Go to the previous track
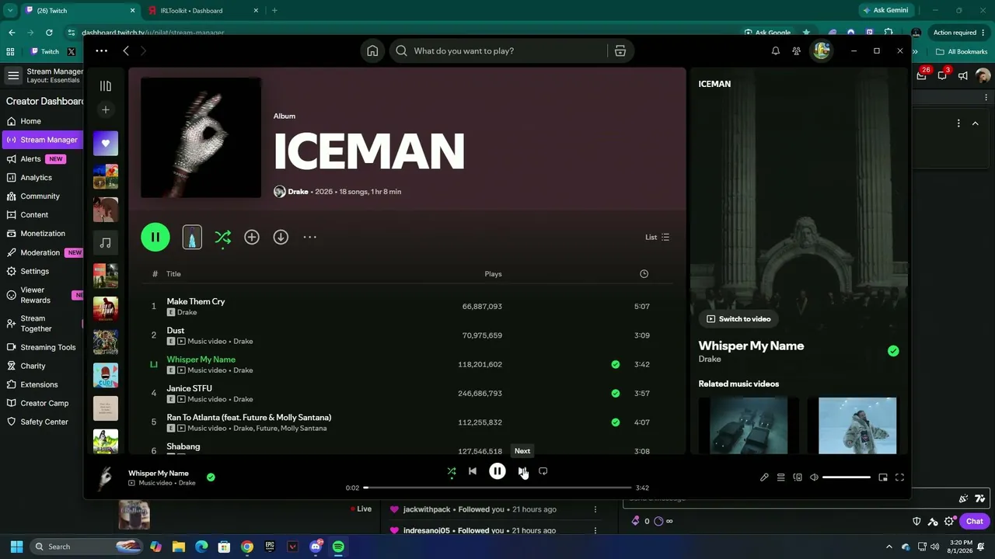Screen dimensions: 995x559 473,471
